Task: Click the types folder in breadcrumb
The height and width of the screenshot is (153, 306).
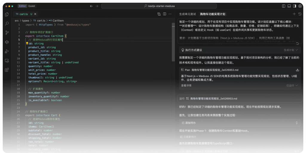Action: click(x=26, y=21)
